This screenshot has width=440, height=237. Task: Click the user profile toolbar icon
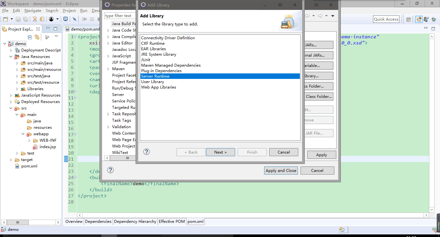point(51,19)
